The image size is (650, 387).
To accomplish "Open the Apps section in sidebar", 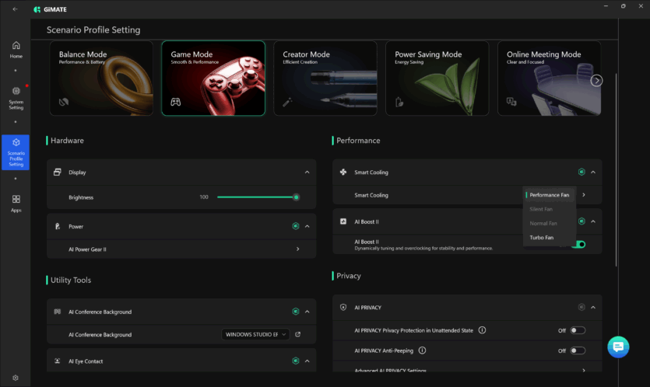I will click(x=16, y=204).
